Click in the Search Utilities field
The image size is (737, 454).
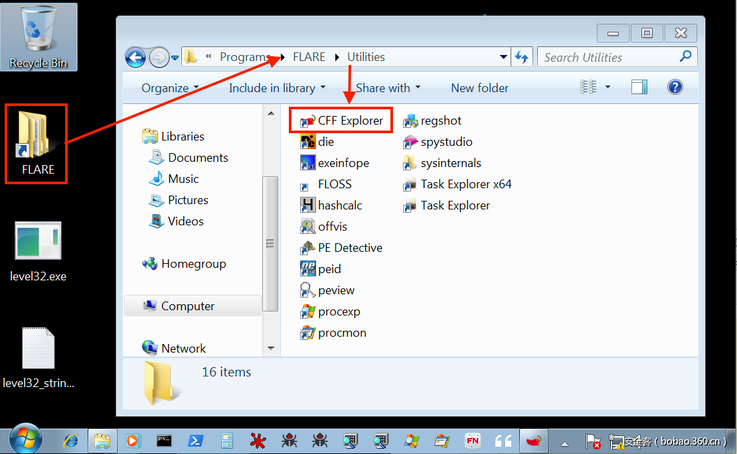610,57
